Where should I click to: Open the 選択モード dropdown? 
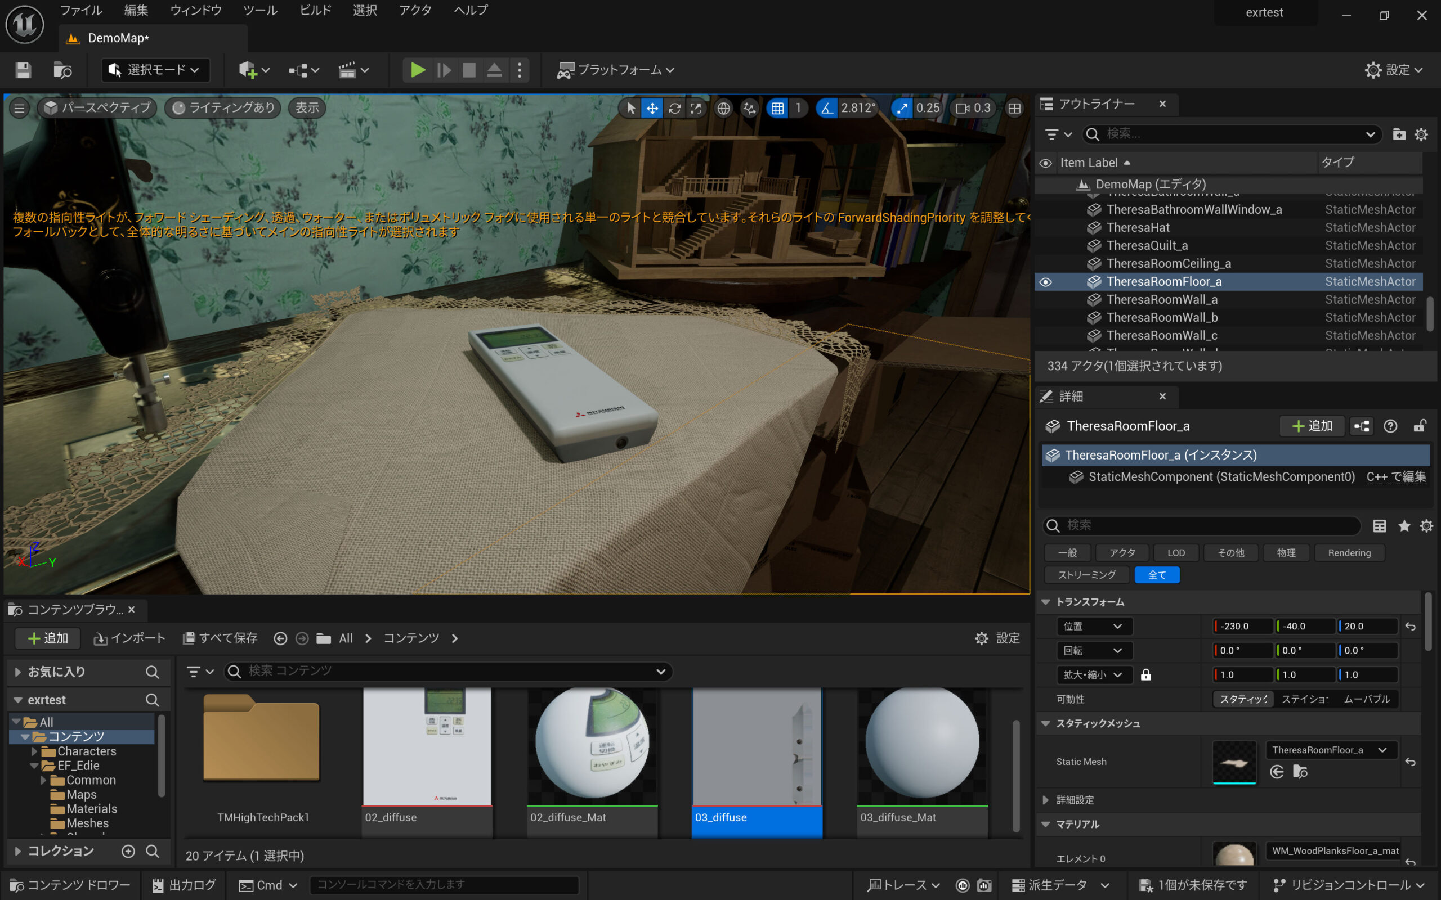click(155, 70)
